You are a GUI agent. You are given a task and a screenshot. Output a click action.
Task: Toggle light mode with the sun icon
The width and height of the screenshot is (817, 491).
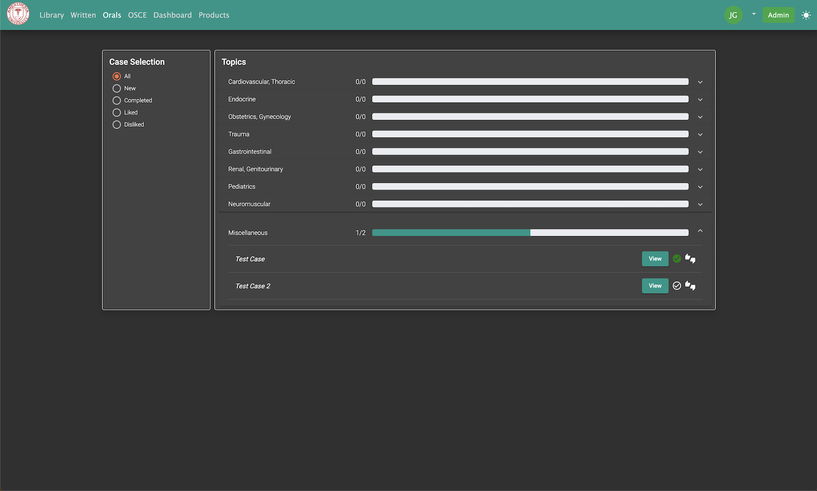coord(806,15)
